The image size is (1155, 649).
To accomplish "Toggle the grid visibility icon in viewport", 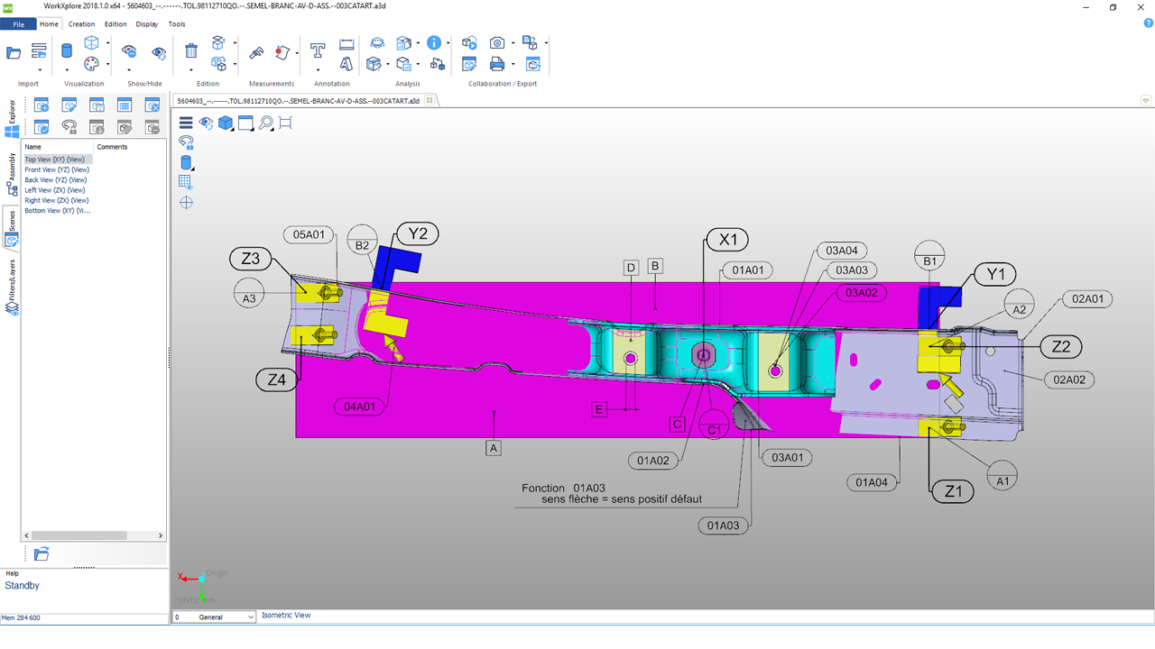I will tap(186, 182).
